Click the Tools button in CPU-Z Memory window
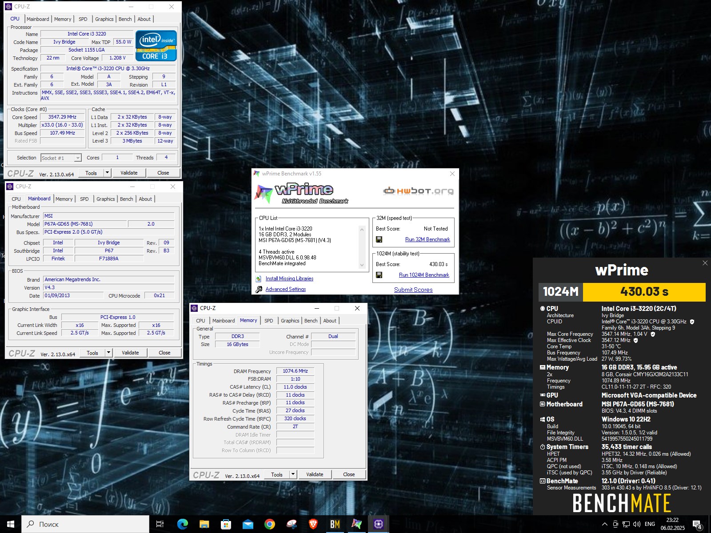Screen dimensions: 711x533 tap(277, 474)
